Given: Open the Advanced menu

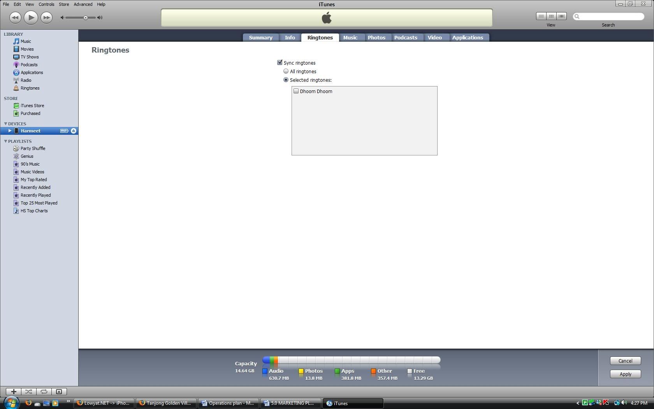Looking at the screenshot, I should pyautogui.click(x=83, y=4).
